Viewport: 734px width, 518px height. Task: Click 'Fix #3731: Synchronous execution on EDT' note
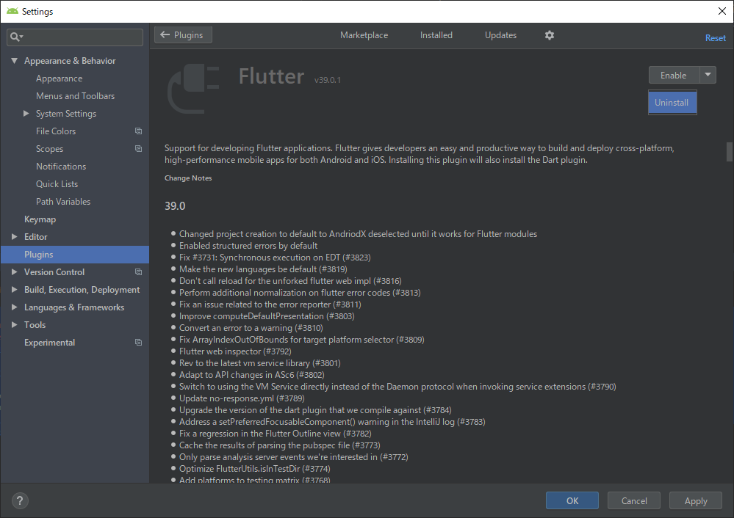click(x=275, y=257)
